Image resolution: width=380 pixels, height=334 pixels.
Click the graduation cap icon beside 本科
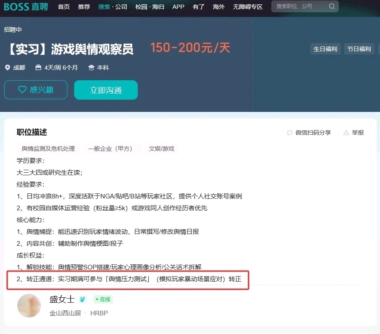91,68
